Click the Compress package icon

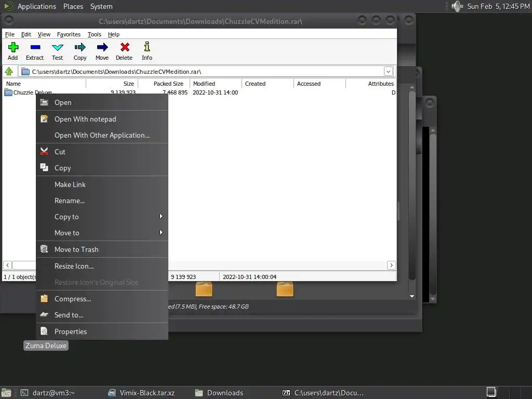pyautogui.click(x=44, y=299)
